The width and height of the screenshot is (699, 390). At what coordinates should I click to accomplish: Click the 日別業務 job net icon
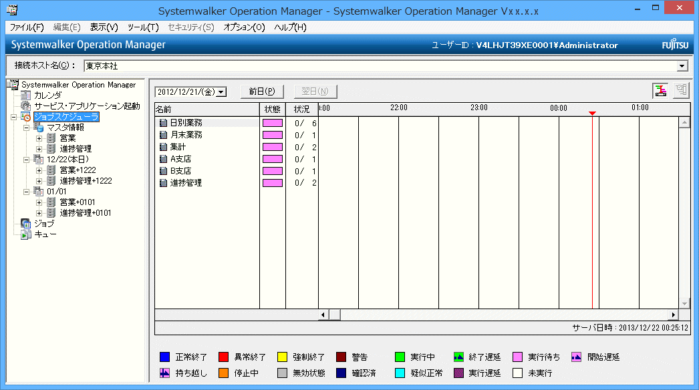point(164,123)
